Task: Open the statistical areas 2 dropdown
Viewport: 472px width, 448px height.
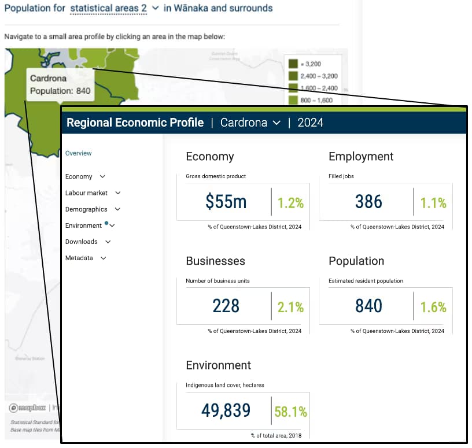Action: click(x=114, y=9)
